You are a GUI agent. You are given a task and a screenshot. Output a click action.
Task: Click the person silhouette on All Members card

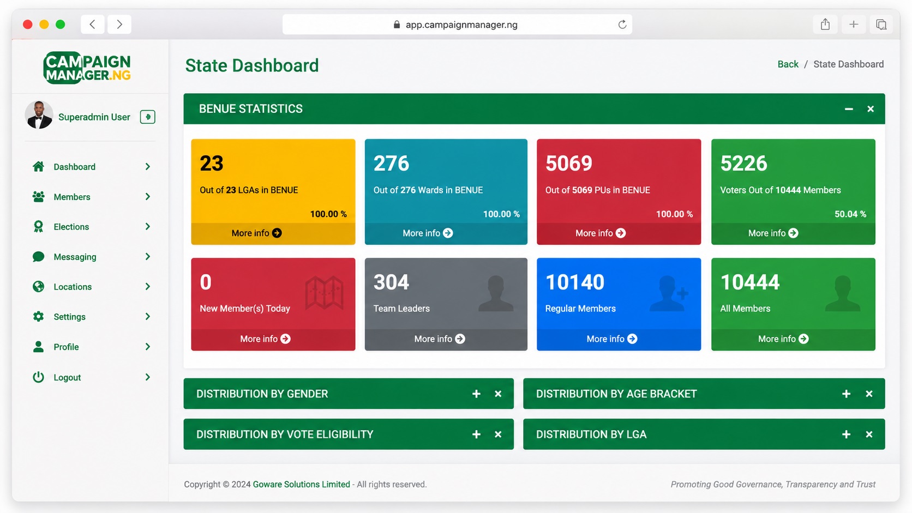point(843,293)
